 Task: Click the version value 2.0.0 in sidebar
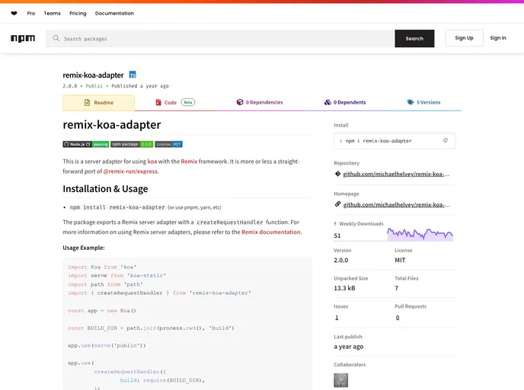pos(341,261)
